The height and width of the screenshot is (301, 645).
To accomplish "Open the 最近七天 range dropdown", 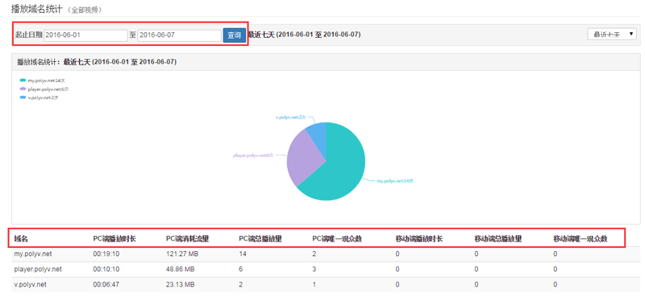I will point(612,35).
